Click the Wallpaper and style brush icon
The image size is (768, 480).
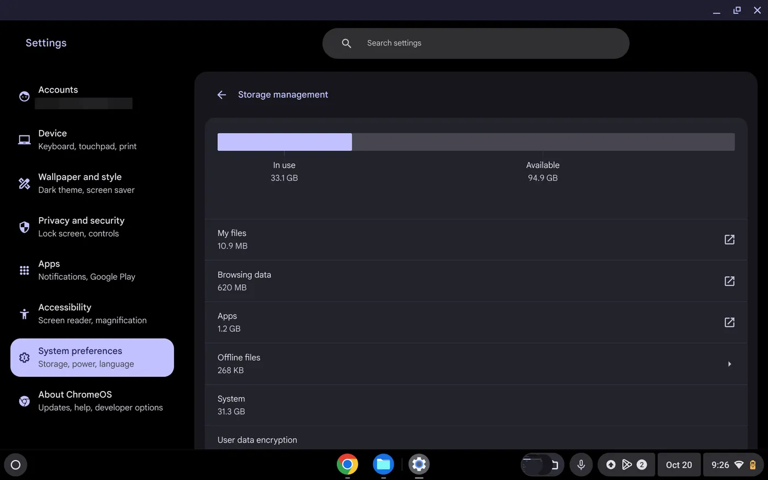(24, 183)
